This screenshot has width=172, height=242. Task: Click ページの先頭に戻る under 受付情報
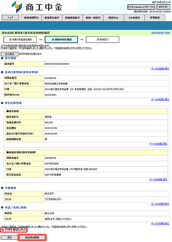coord(160,69)
